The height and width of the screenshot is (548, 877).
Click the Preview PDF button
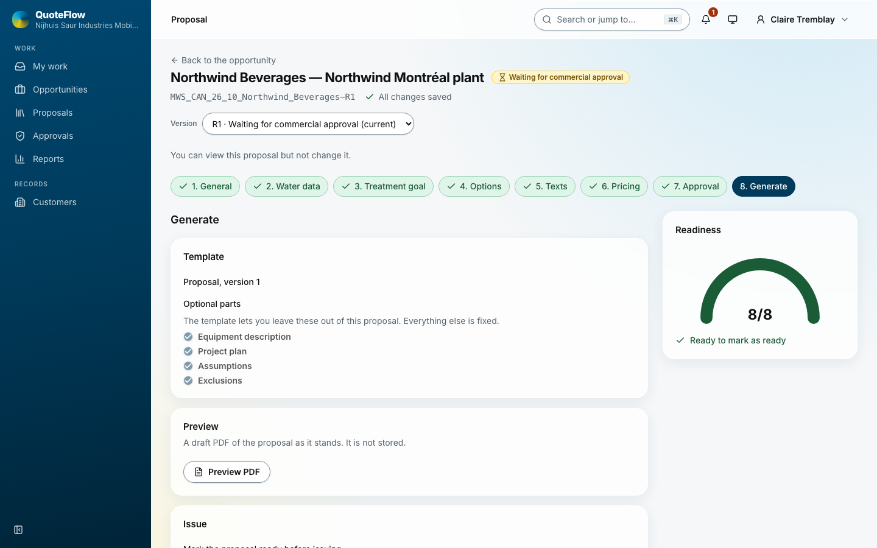coord(227,472)
